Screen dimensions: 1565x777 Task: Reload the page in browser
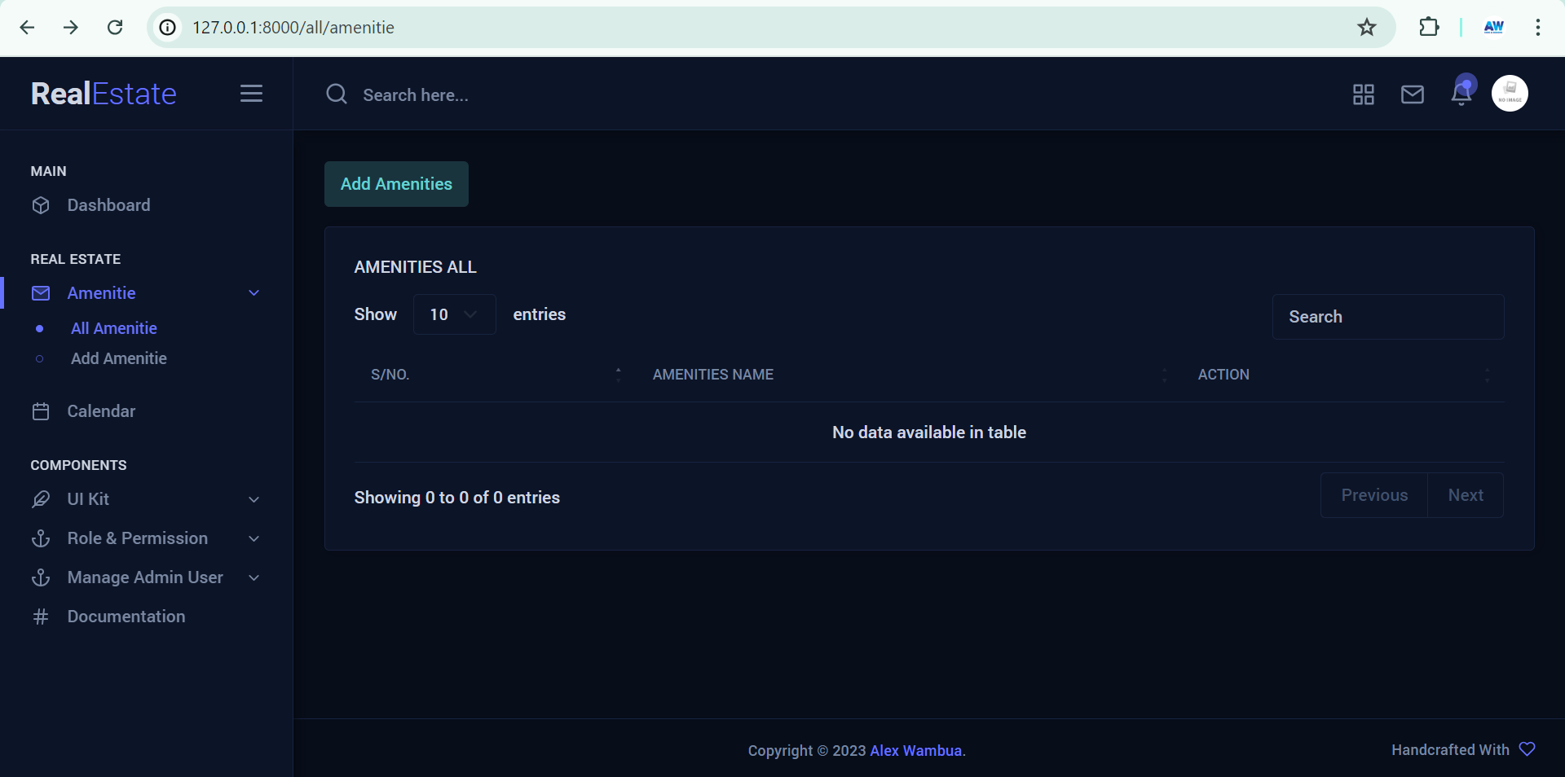pyautogui.click(x=115, y=28)
